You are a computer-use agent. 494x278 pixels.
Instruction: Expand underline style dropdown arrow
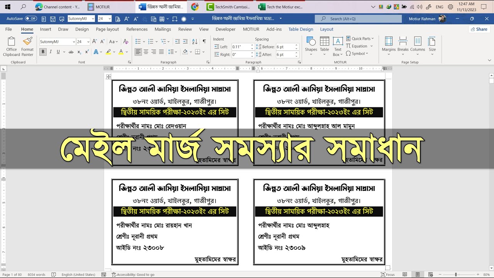(64, 52)
